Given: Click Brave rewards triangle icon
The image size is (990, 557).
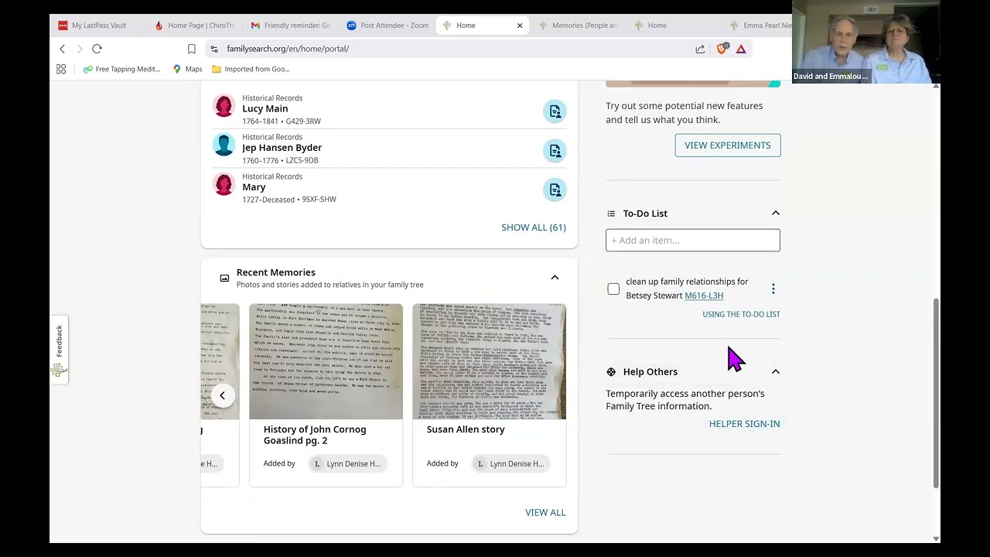Looking at the screenshot, I should tap(741, 49).
